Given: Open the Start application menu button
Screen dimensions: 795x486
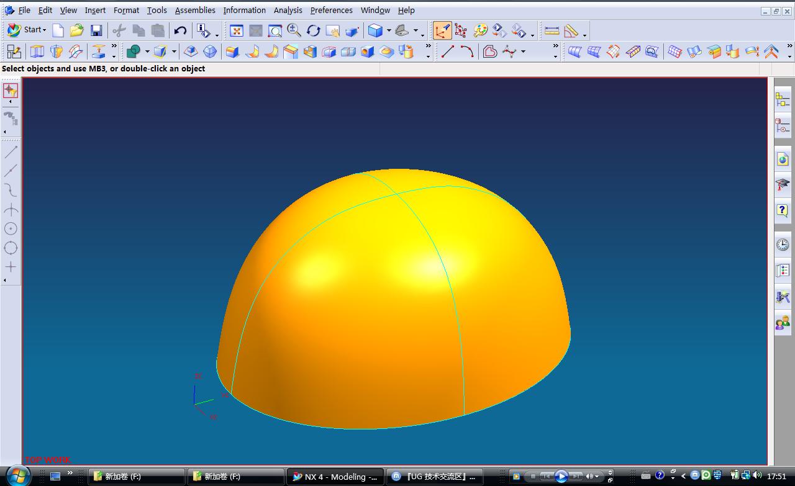Looking at the screenshot, I should click(x=26, y=30).
